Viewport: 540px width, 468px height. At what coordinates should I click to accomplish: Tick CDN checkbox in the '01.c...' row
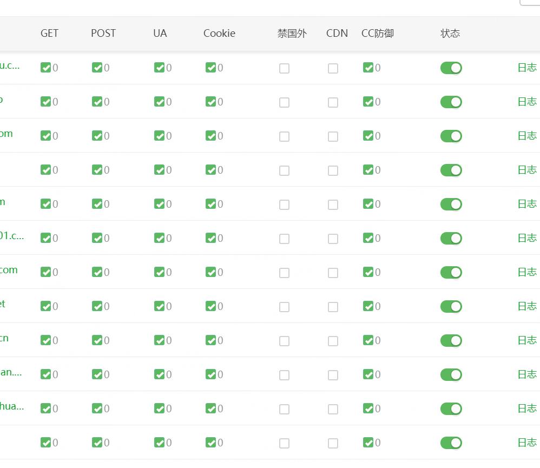coord(333,239)
